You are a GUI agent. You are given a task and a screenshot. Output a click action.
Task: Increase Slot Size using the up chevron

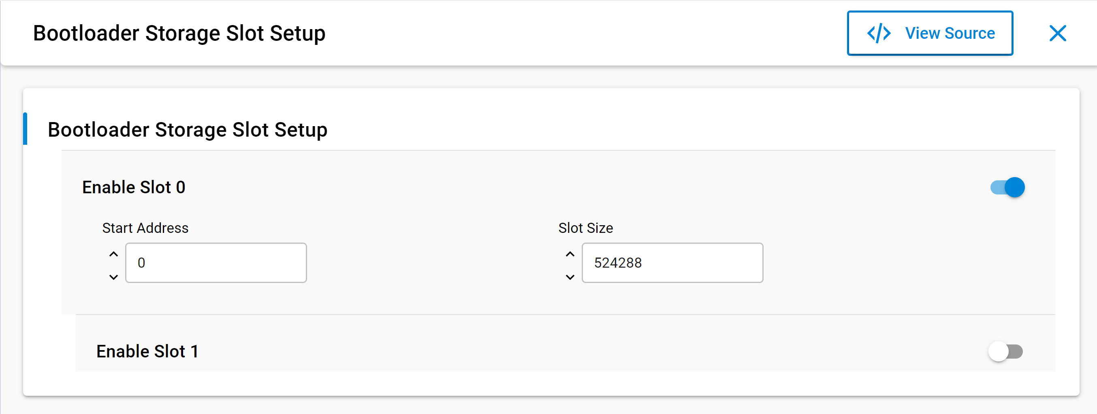point(570,254)
